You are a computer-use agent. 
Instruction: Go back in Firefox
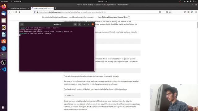(x=10, y=12)
